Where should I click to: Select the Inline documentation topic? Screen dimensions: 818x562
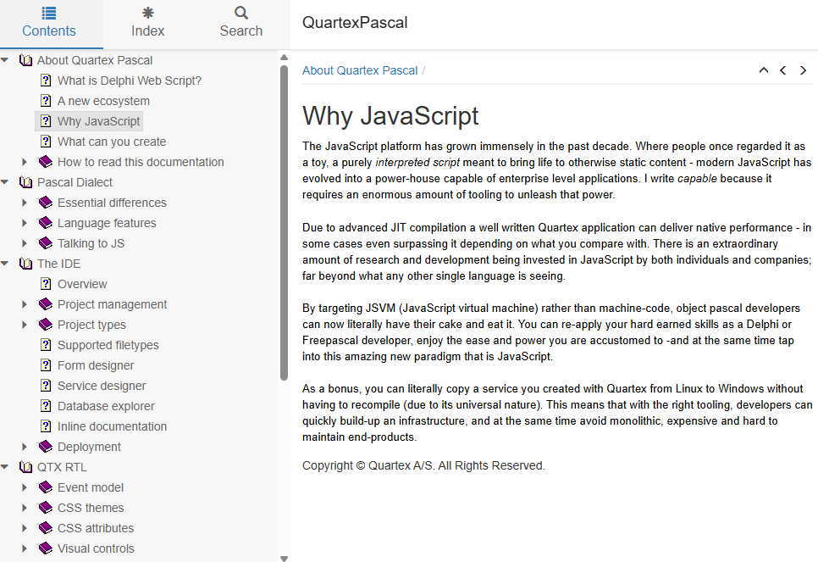(112, 426)
